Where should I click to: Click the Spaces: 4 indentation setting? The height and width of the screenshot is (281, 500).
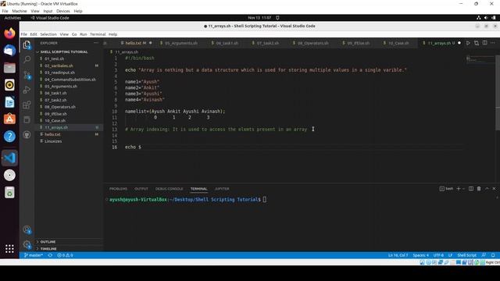[x=420, y=255]
